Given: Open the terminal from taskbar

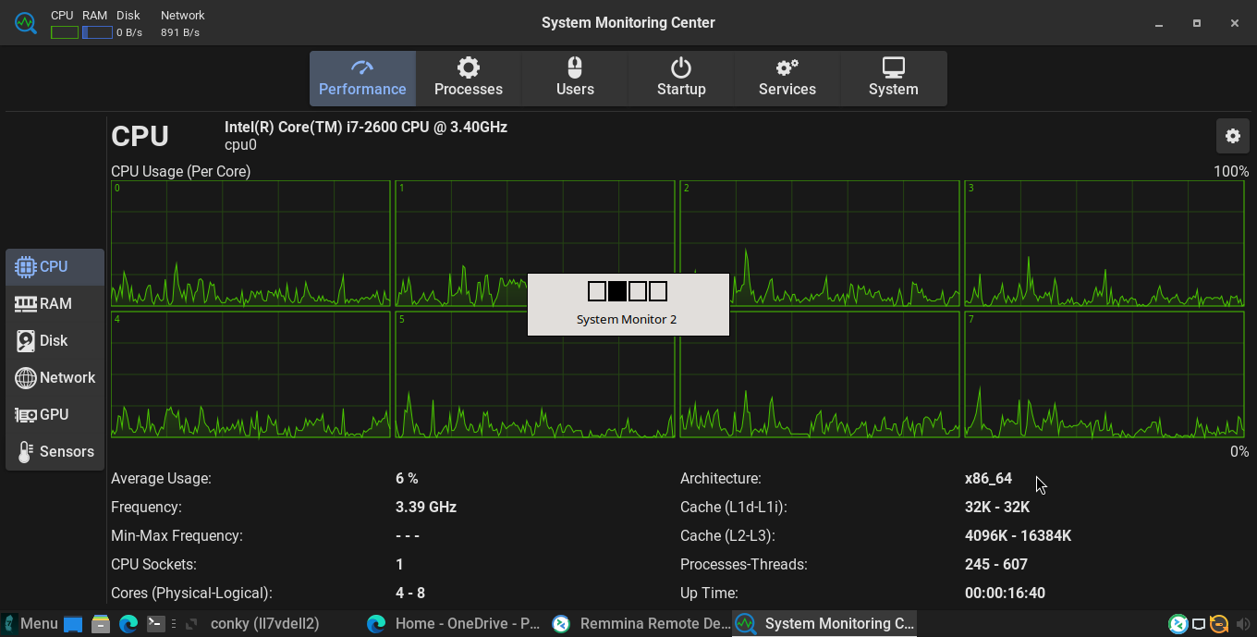Looking at the screenshot, I should [x=156, y=624].
